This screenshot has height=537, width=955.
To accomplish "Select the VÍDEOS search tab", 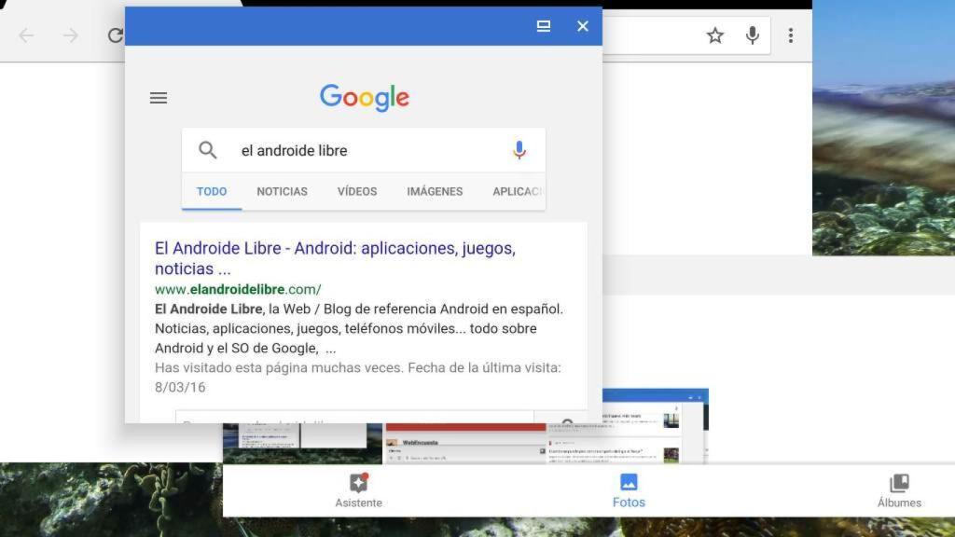I will tap(356, 191).
